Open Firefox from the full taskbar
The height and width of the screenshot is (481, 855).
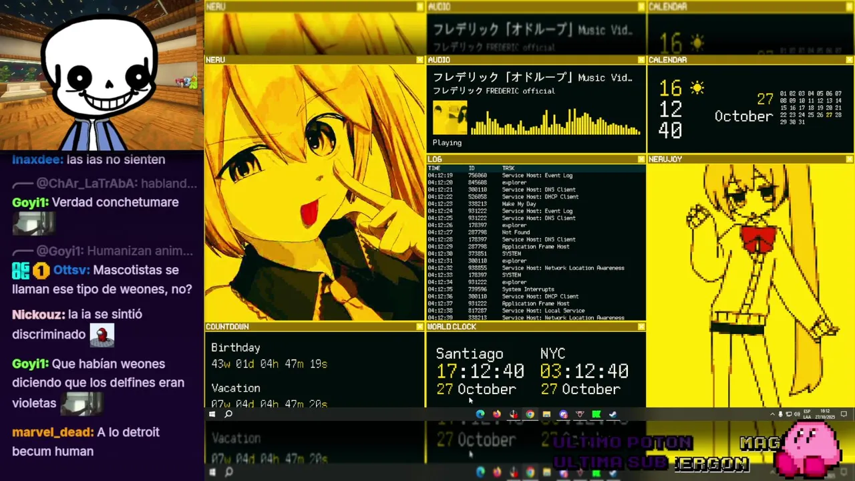[497, 414]
